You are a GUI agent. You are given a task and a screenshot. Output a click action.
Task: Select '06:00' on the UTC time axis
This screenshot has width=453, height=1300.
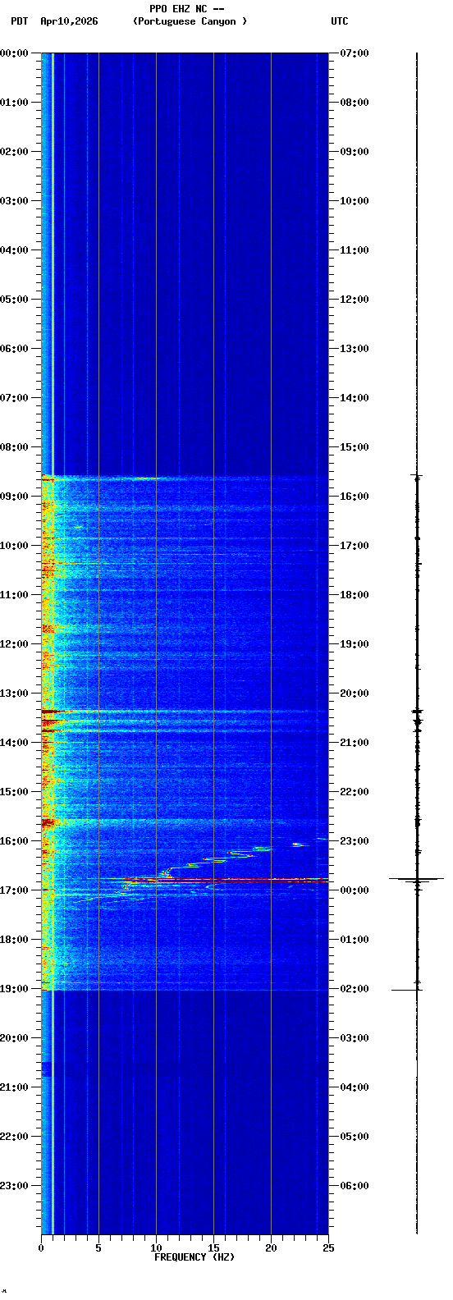[x=355, y=1186]
